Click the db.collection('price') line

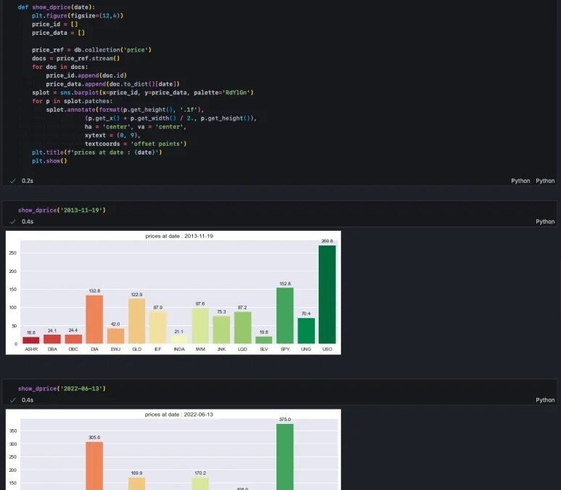tap(91, 50)
